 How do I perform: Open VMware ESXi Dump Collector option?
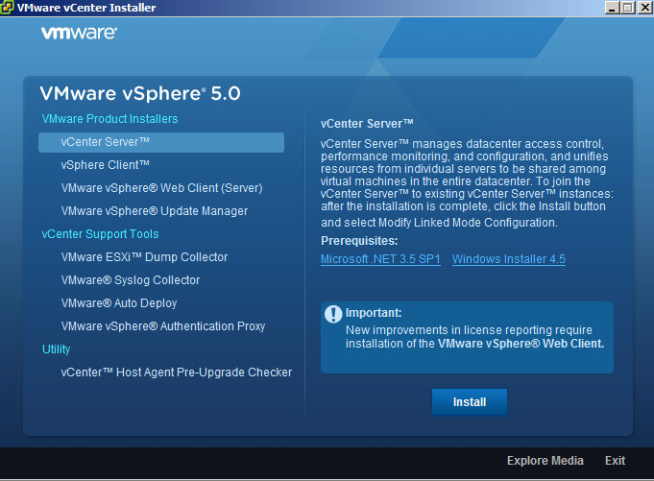pyautogui.click(x=144, y=257)
